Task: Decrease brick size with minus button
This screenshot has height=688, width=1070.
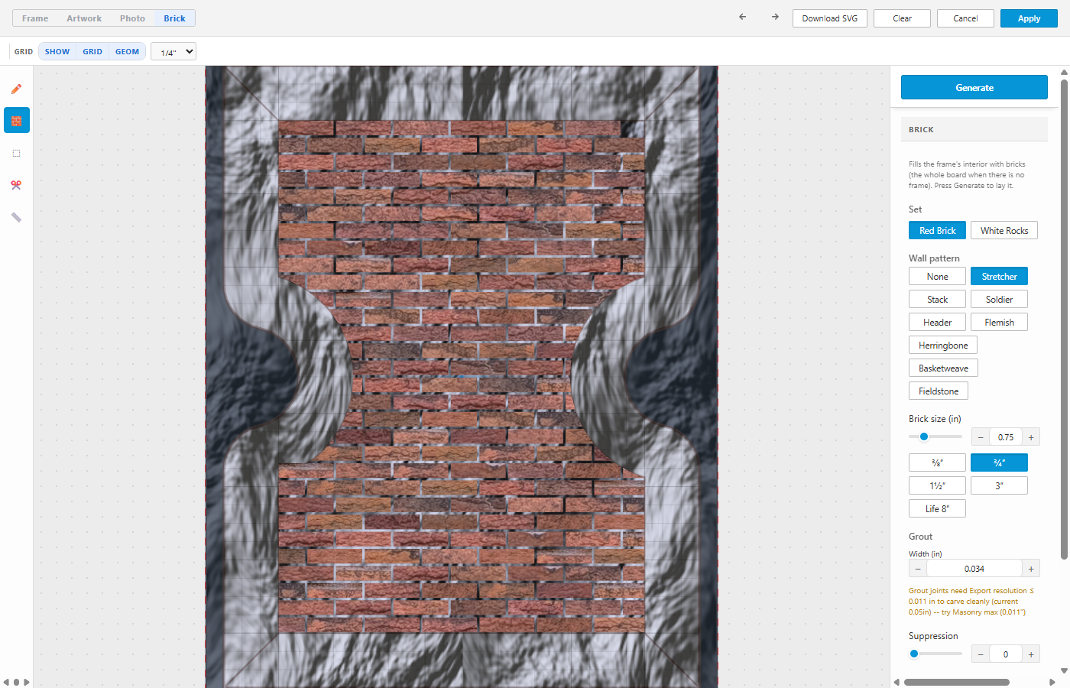Action: tap(981, 437)
